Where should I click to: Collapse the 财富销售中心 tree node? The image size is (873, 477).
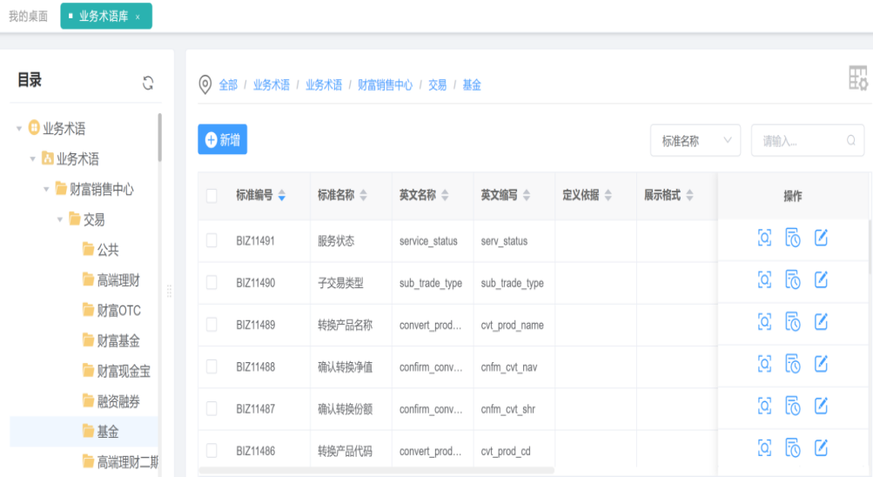(47, 189)
